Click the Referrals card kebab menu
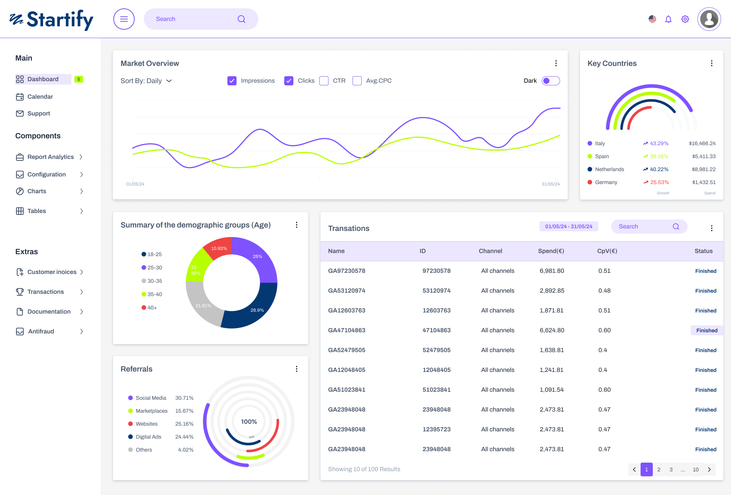This screenshot has width=731, height=495. point(296,369)
